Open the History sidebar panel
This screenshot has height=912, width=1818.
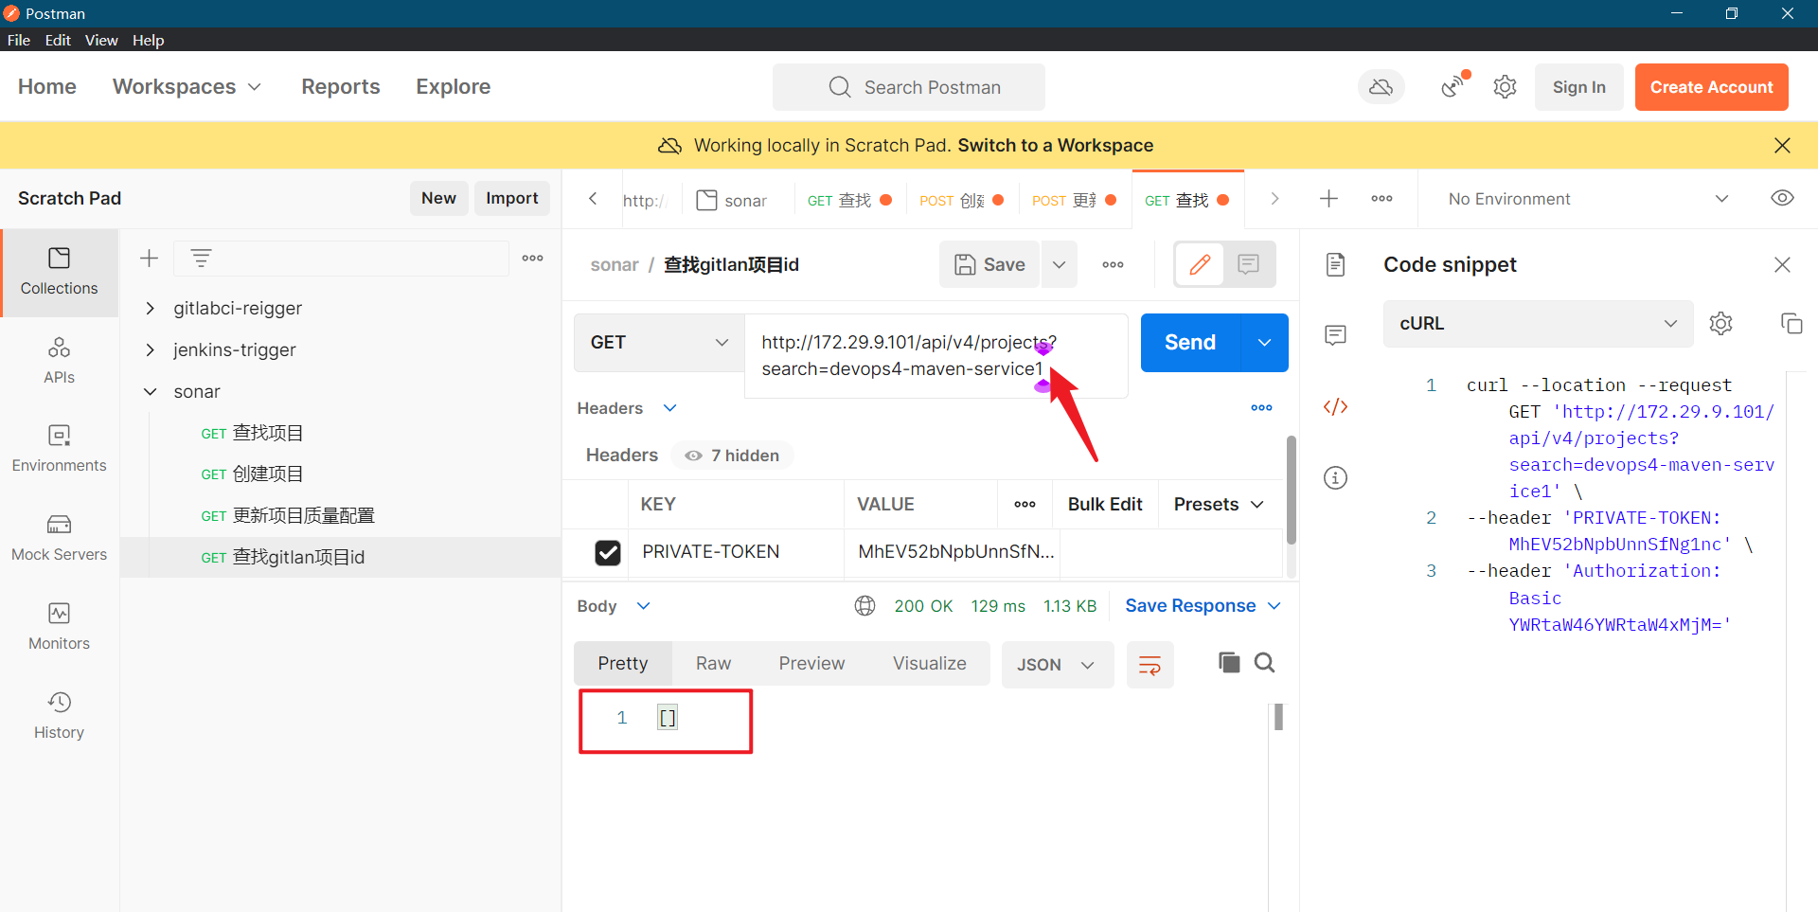click(x=59, y=716)
